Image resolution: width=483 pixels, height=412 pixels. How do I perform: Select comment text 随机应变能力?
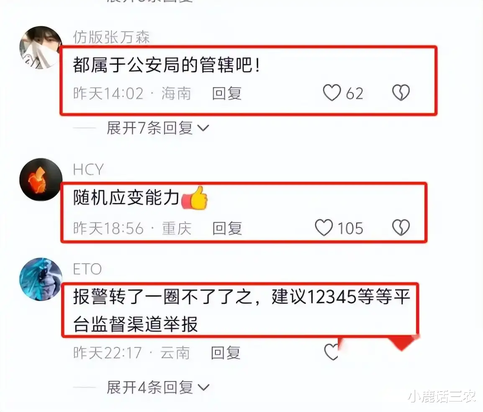pyautogui.click(x=126, y=198)
